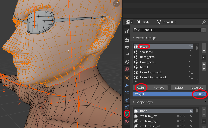Toggle lock on upper_arm.L vertex group
The width and height of the screenshot is (208, 128).
[191, 57]
